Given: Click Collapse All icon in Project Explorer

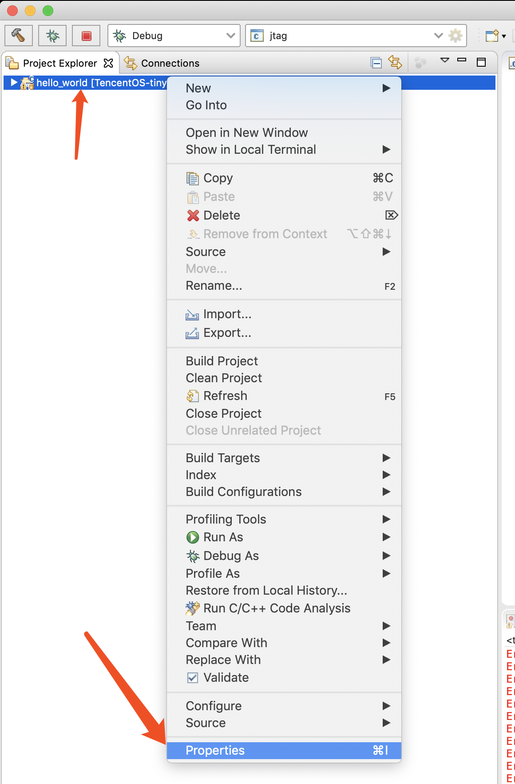Looking at the screenshot, I should (x=376, y=63).
